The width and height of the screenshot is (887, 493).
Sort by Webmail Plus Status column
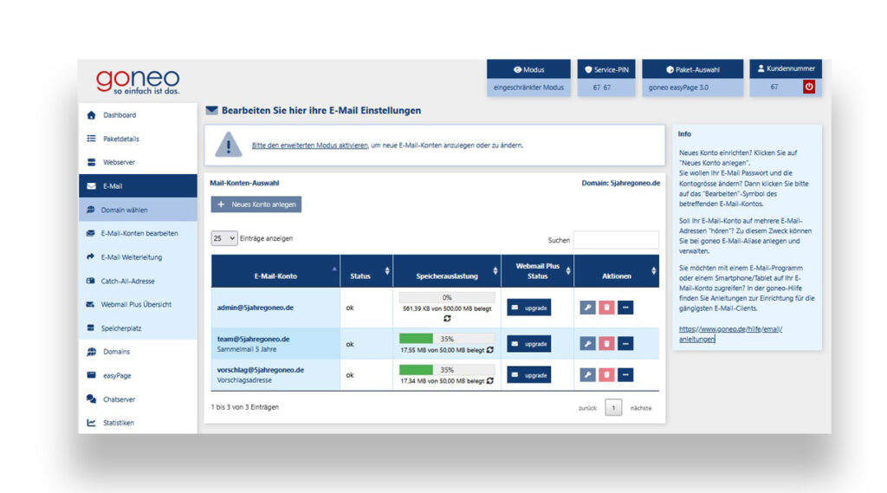537,271
